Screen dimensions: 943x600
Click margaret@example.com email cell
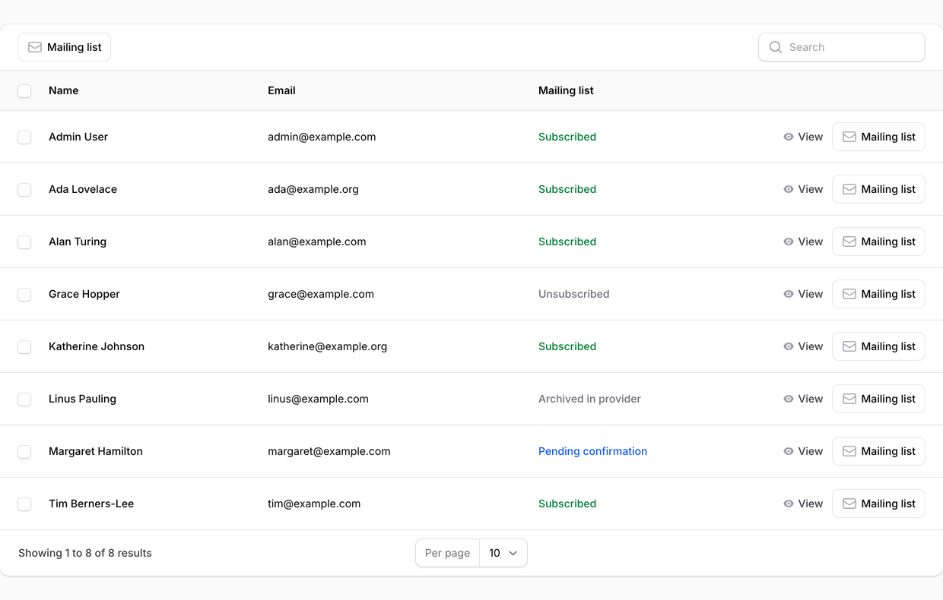329,451
